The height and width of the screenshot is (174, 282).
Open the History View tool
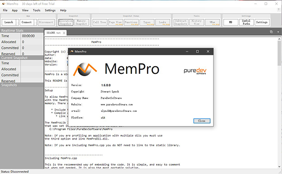pos(197,22)
